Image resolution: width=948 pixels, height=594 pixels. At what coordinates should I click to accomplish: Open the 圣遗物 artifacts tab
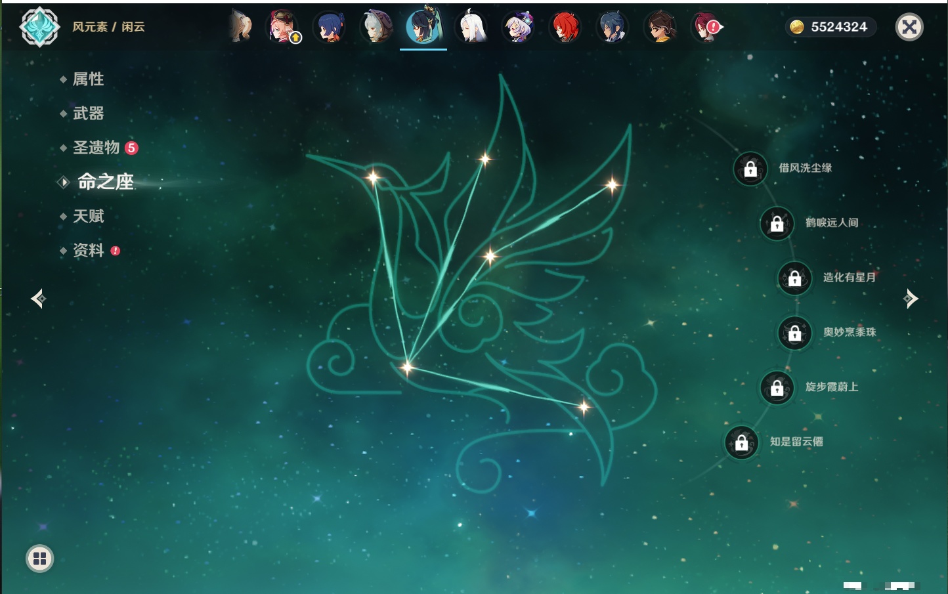(96, 148)
